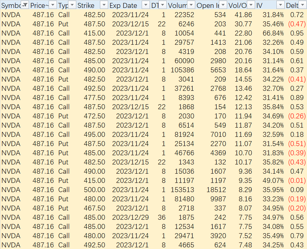The height and width of the screenshot is (249, 307).
Task: Select the IV cell 66.84%
Action: 273,33
